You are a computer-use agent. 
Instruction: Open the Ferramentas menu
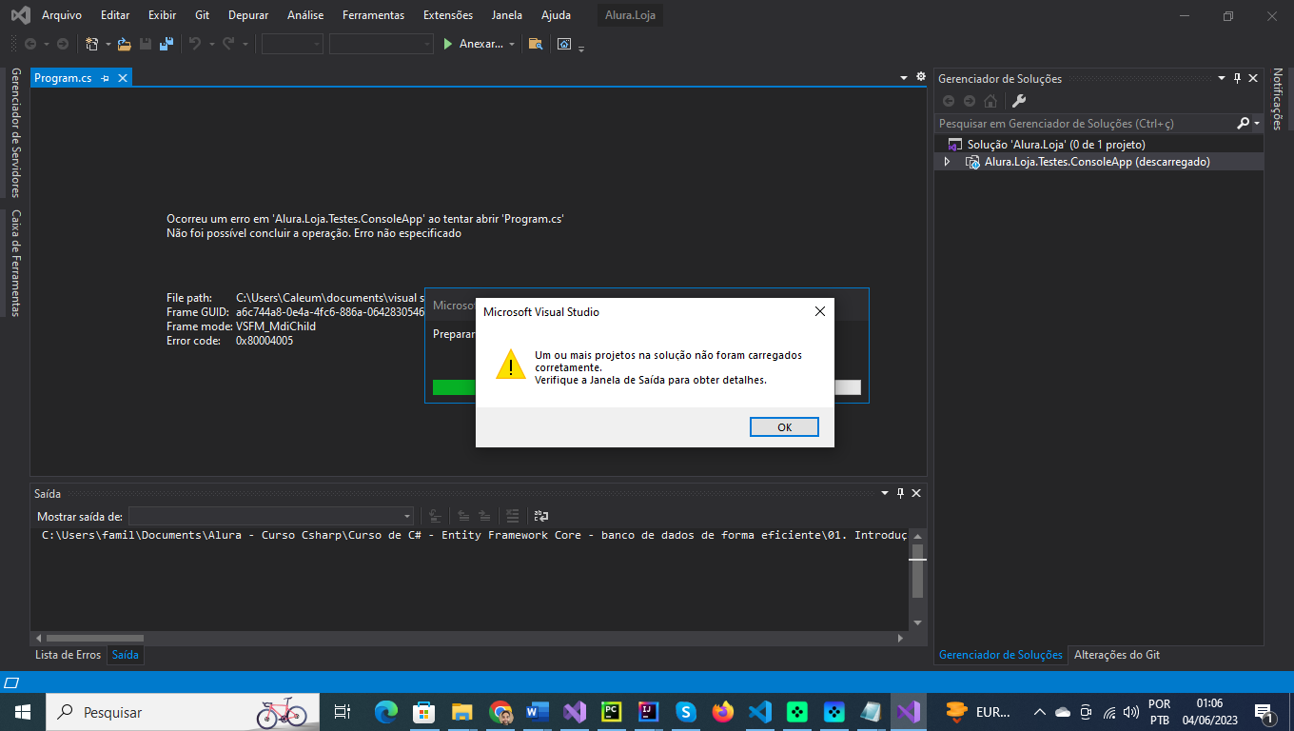pos(373,15)
